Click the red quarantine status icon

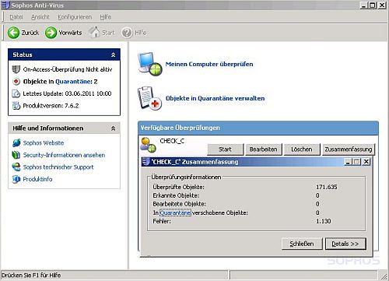coord(16,82)
